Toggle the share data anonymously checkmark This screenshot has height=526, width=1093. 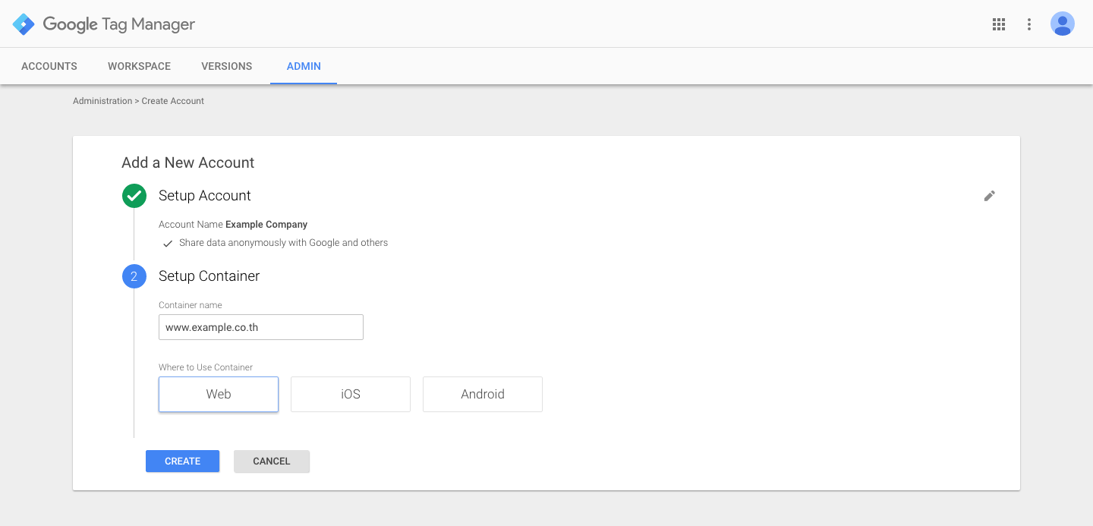point(168,244)
